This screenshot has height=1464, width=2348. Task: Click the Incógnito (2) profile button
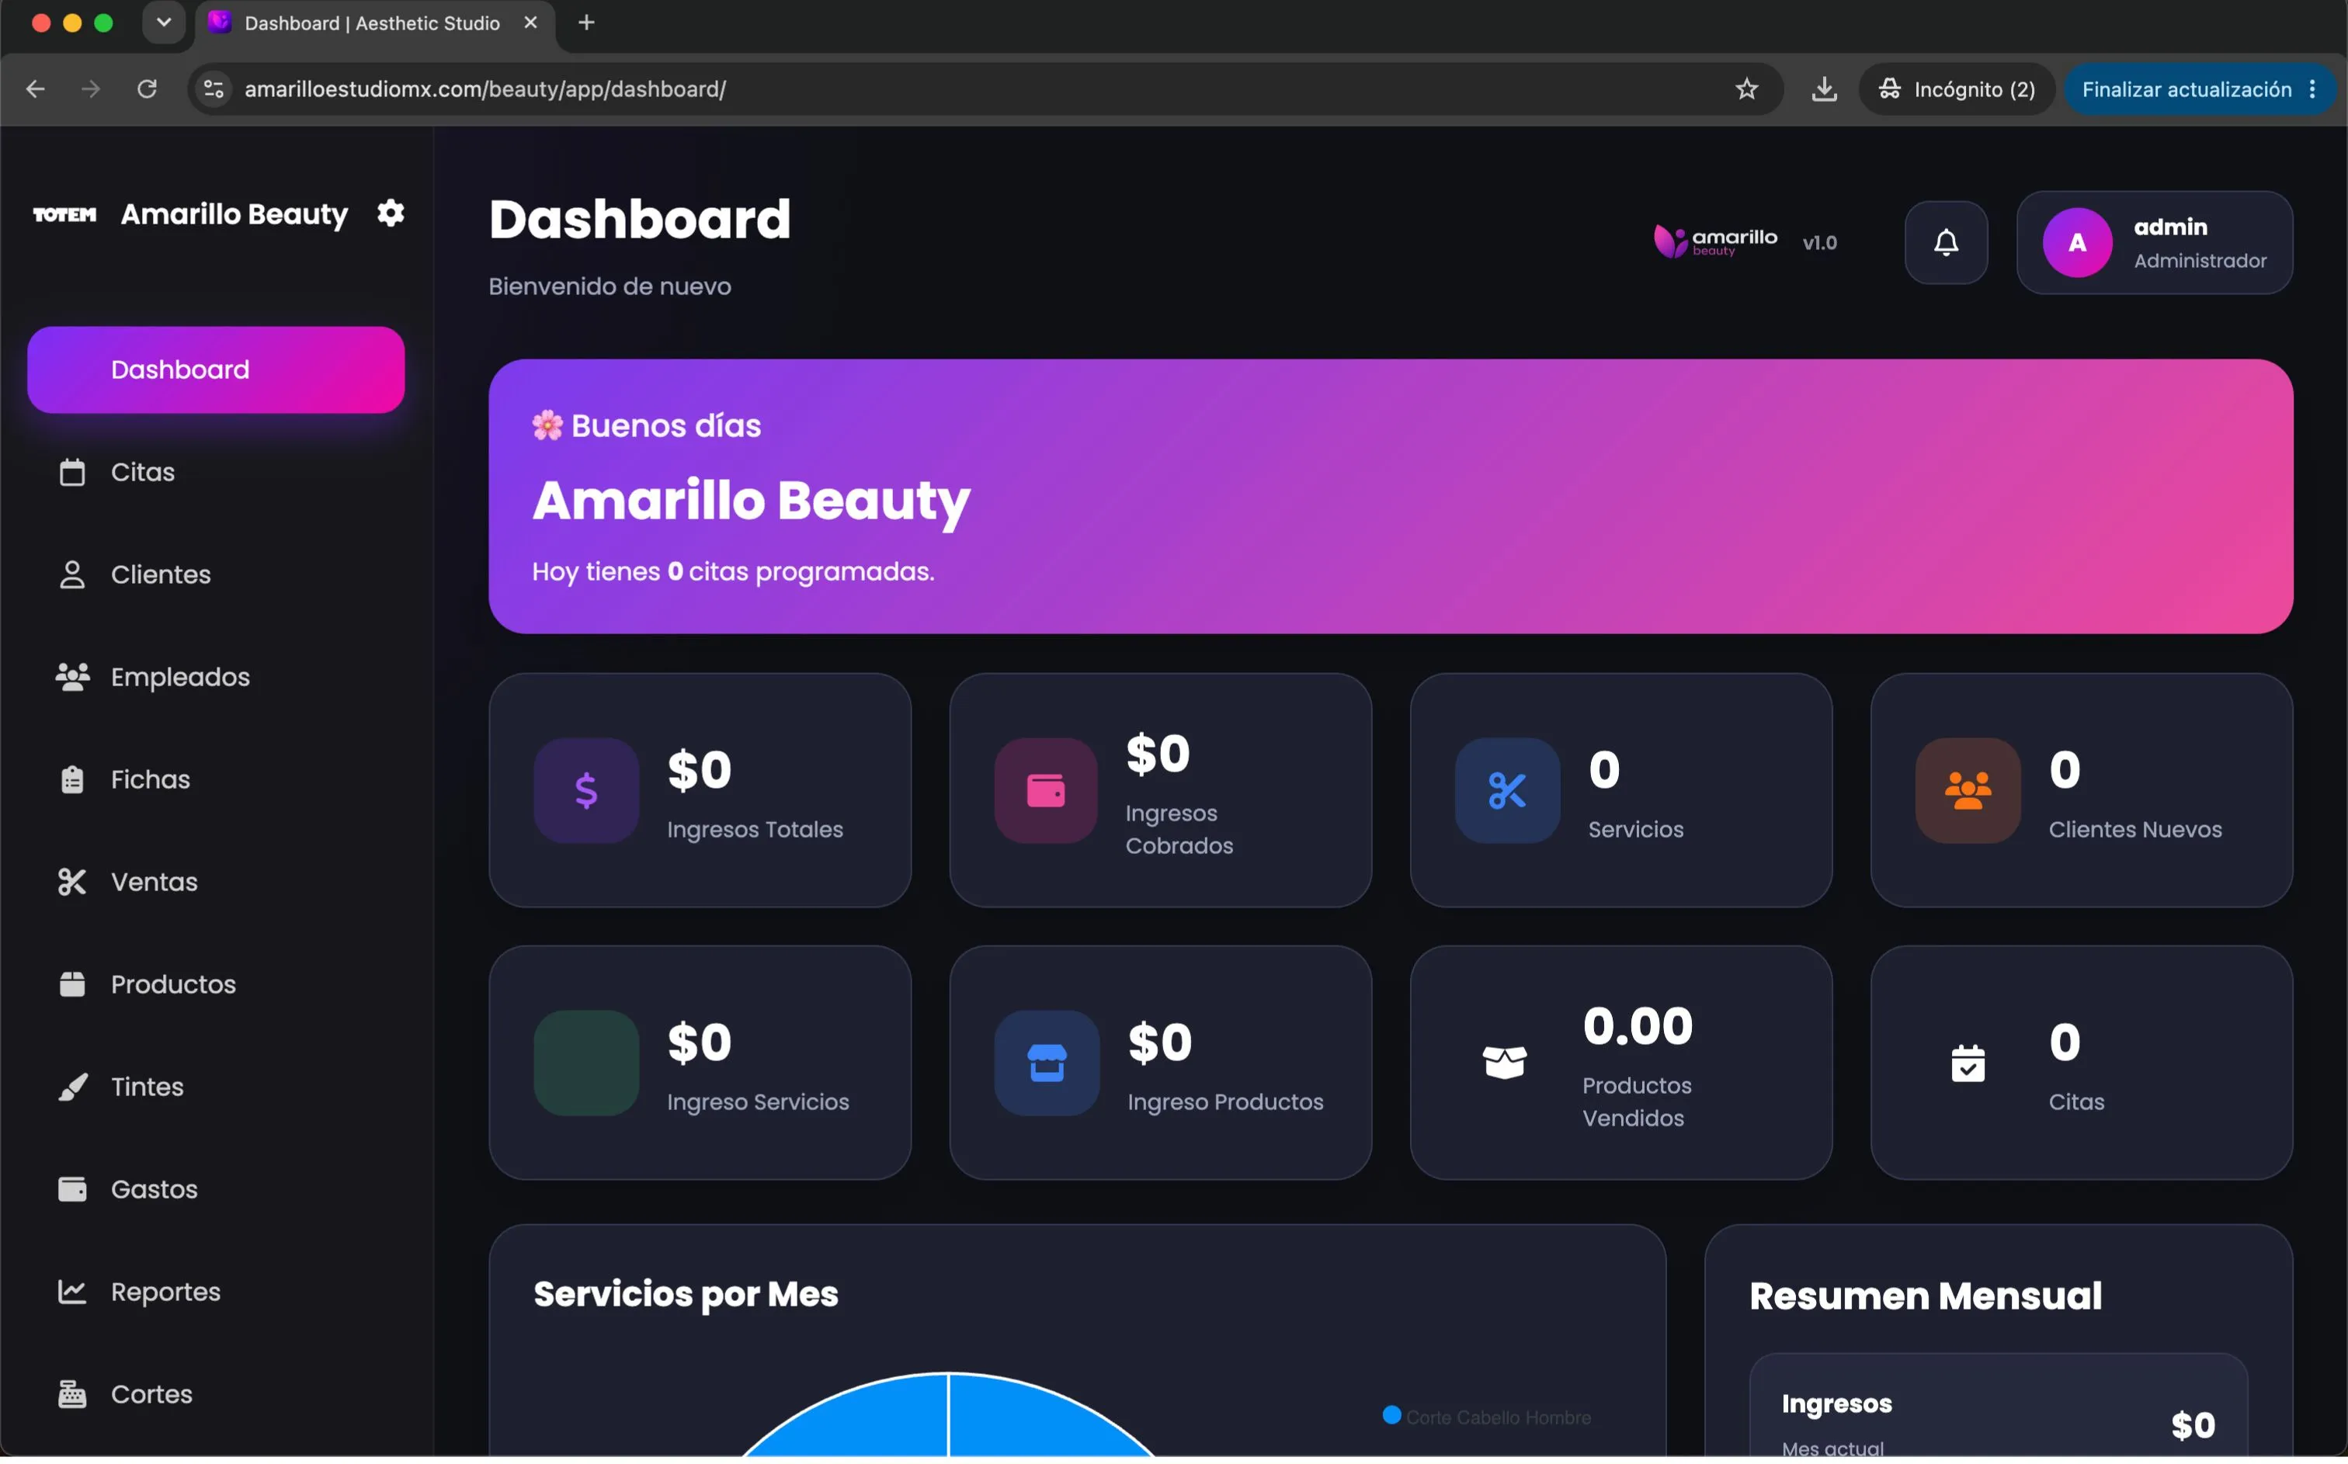tap(1956, 89)
